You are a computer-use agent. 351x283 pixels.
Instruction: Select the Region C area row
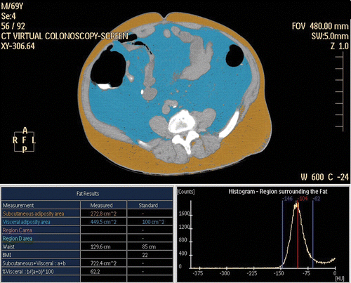pyautogui.click(x=87, y=230)
